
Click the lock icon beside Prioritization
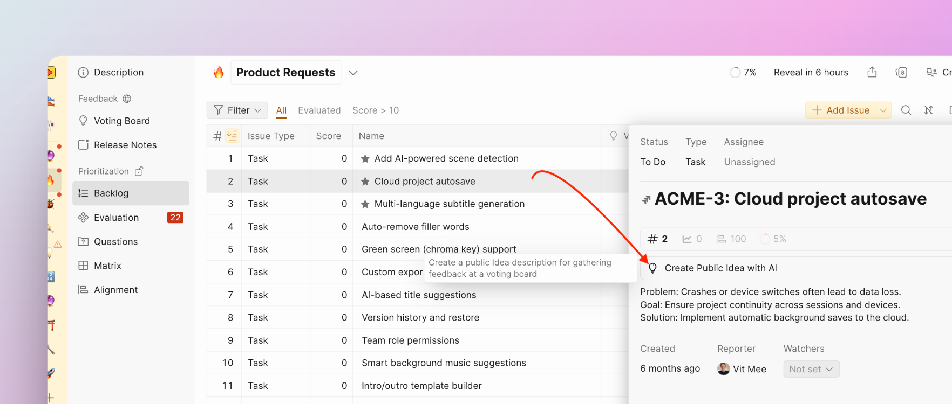[x=139, y=171]
